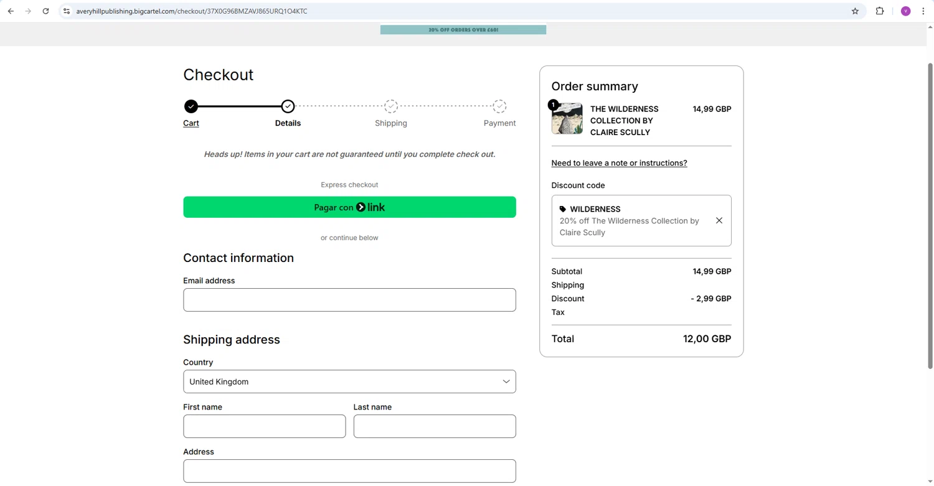Screen dimensions: 934x486
Task: Focus the Address field
Action: [349, 471]
